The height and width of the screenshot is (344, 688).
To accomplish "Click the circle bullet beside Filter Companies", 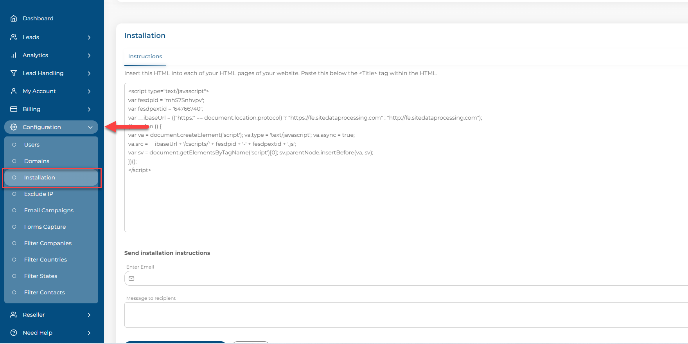I will pos(14,243).
